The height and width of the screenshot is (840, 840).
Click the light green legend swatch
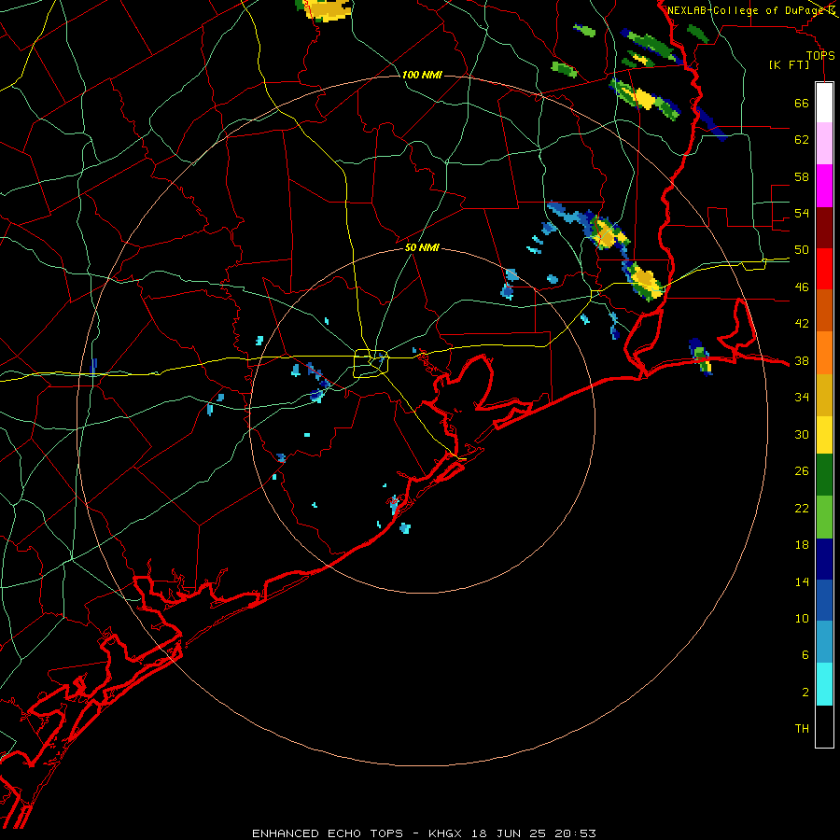(824, 517)
